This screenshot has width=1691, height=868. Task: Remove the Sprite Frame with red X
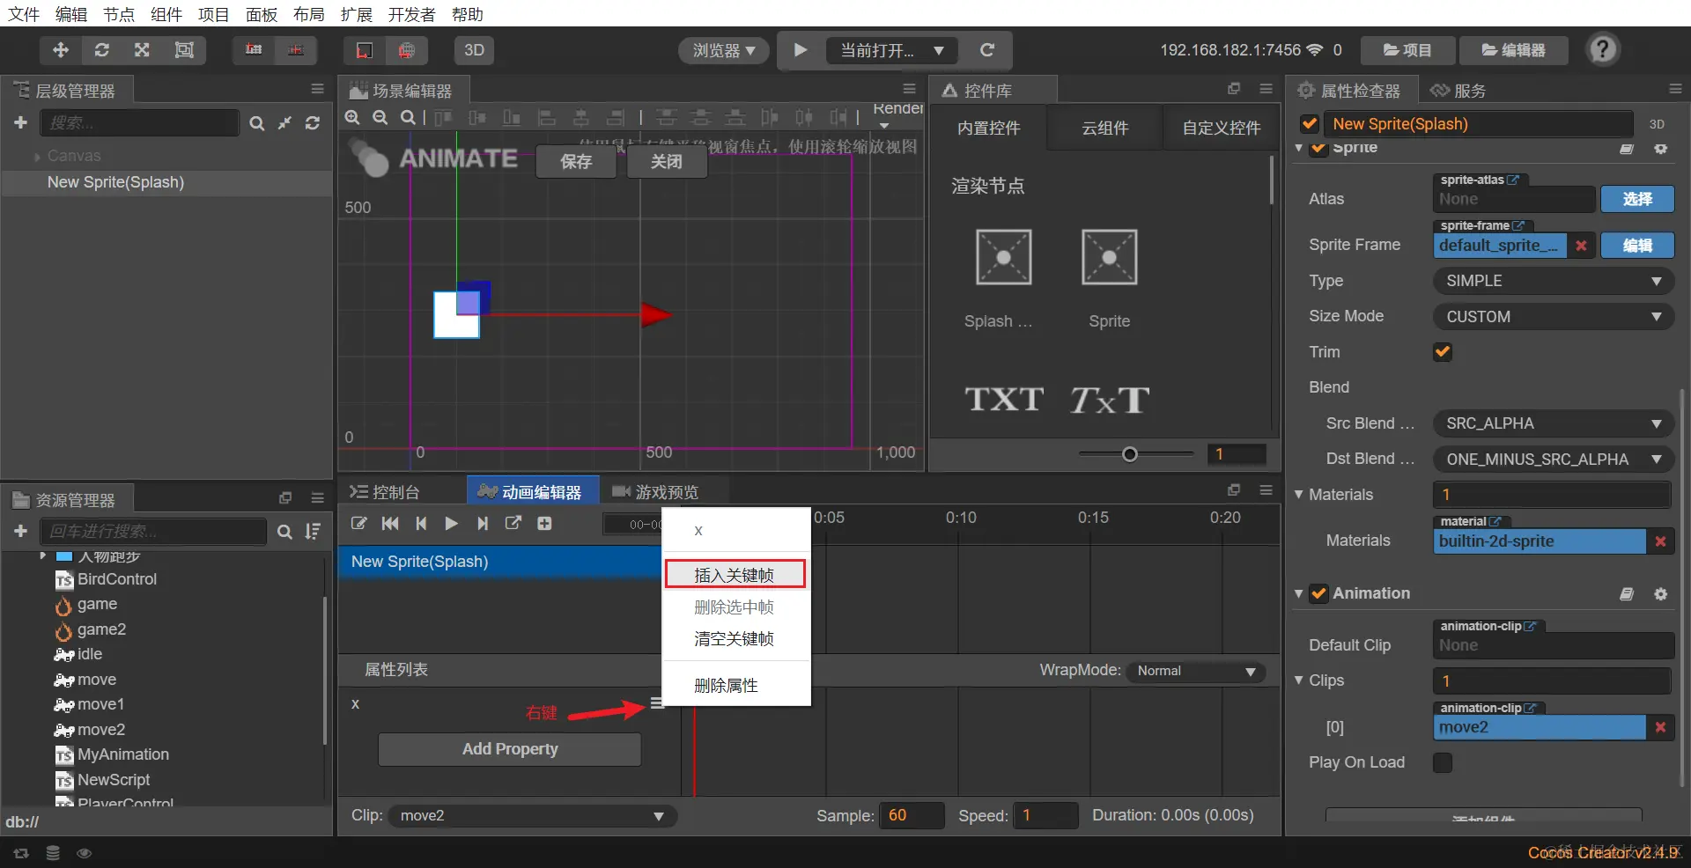pos(1582,246)
